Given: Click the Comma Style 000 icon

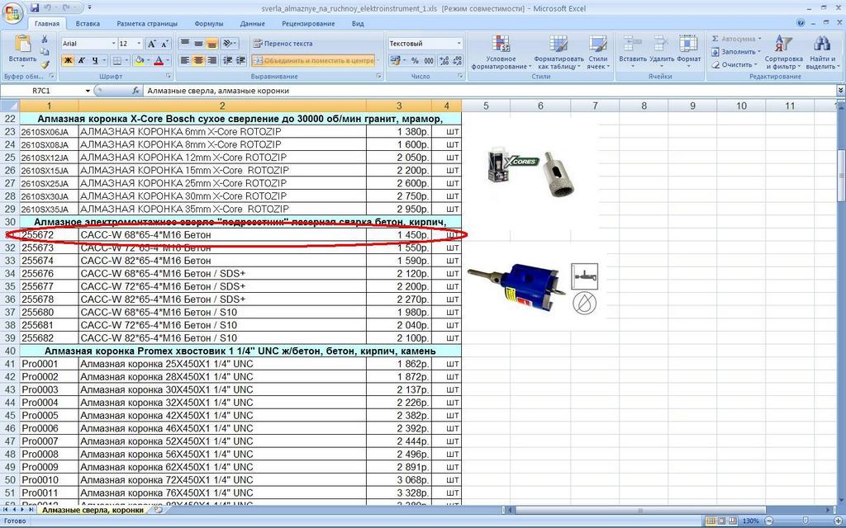Looking at the screenshot, I should 429,60.
